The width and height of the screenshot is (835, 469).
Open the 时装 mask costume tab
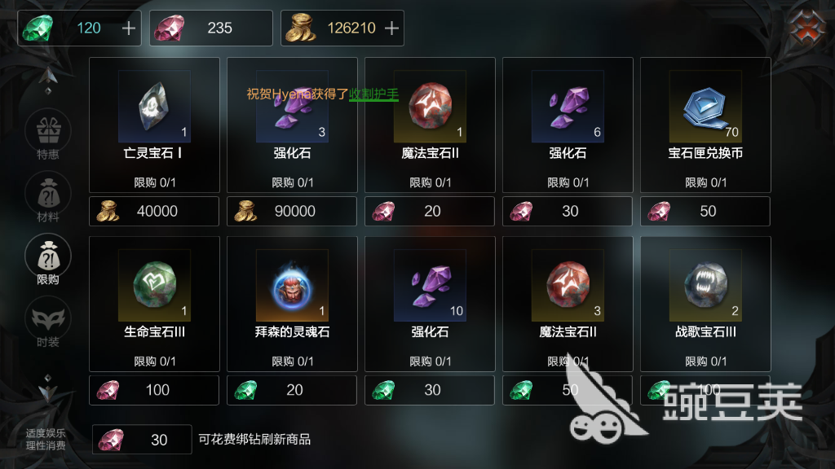tap(48, 322)
